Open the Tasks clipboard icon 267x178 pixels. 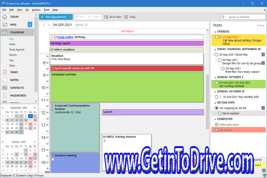point(5,72)
